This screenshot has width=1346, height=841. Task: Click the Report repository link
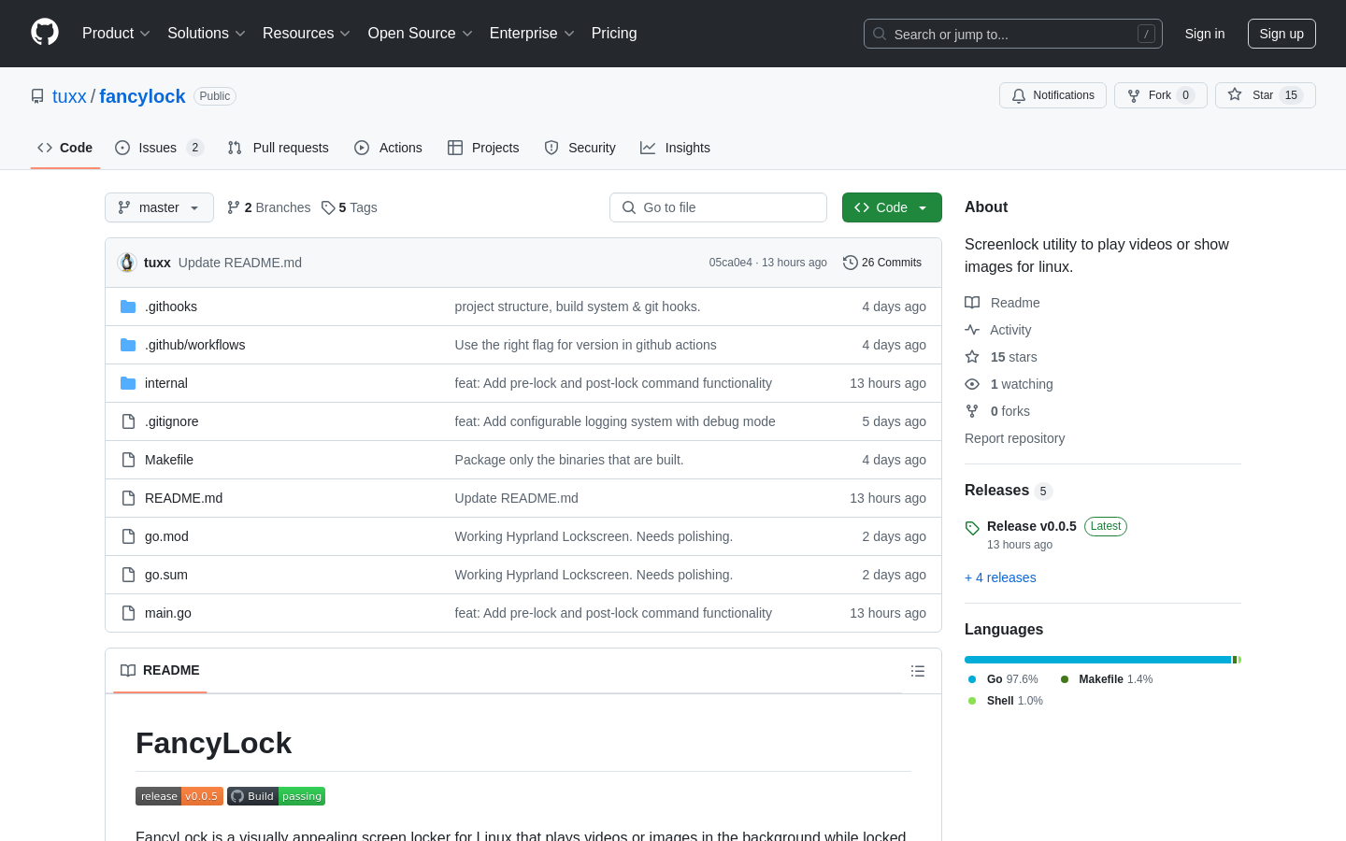pyautogui.click(x=1014, y=438)
